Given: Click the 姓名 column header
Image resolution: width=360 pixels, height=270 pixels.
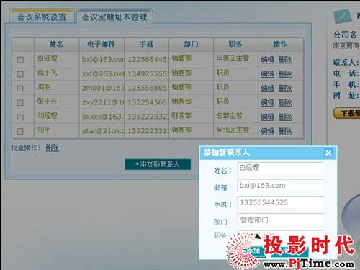Looking at the screenshot, I should tap(56, 44).
